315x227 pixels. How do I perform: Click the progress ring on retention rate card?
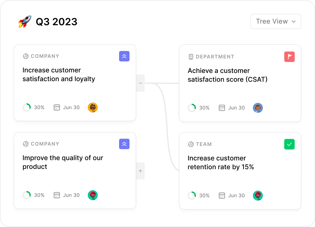(x=192, y=195)
